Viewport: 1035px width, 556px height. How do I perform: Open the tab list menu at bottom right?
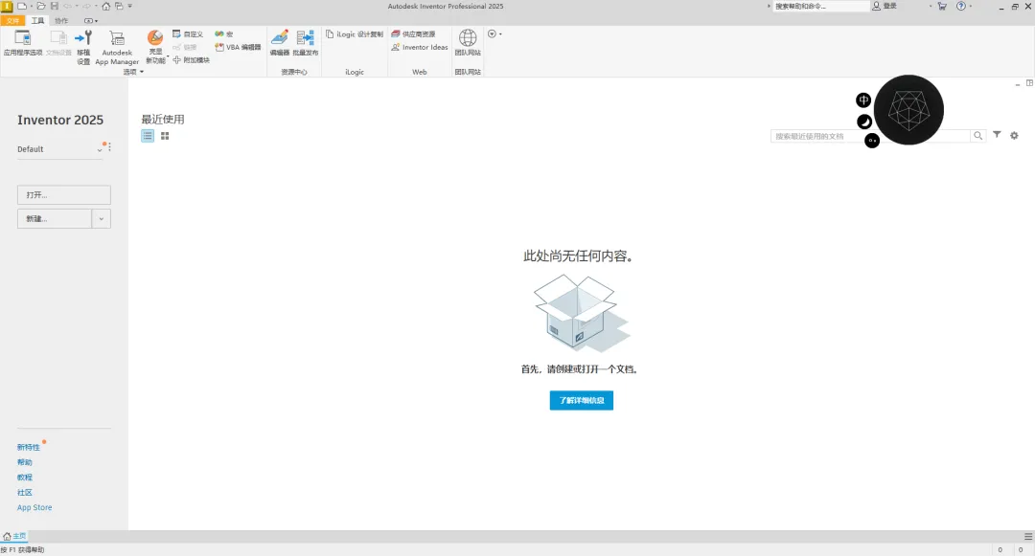(1028, 536)
